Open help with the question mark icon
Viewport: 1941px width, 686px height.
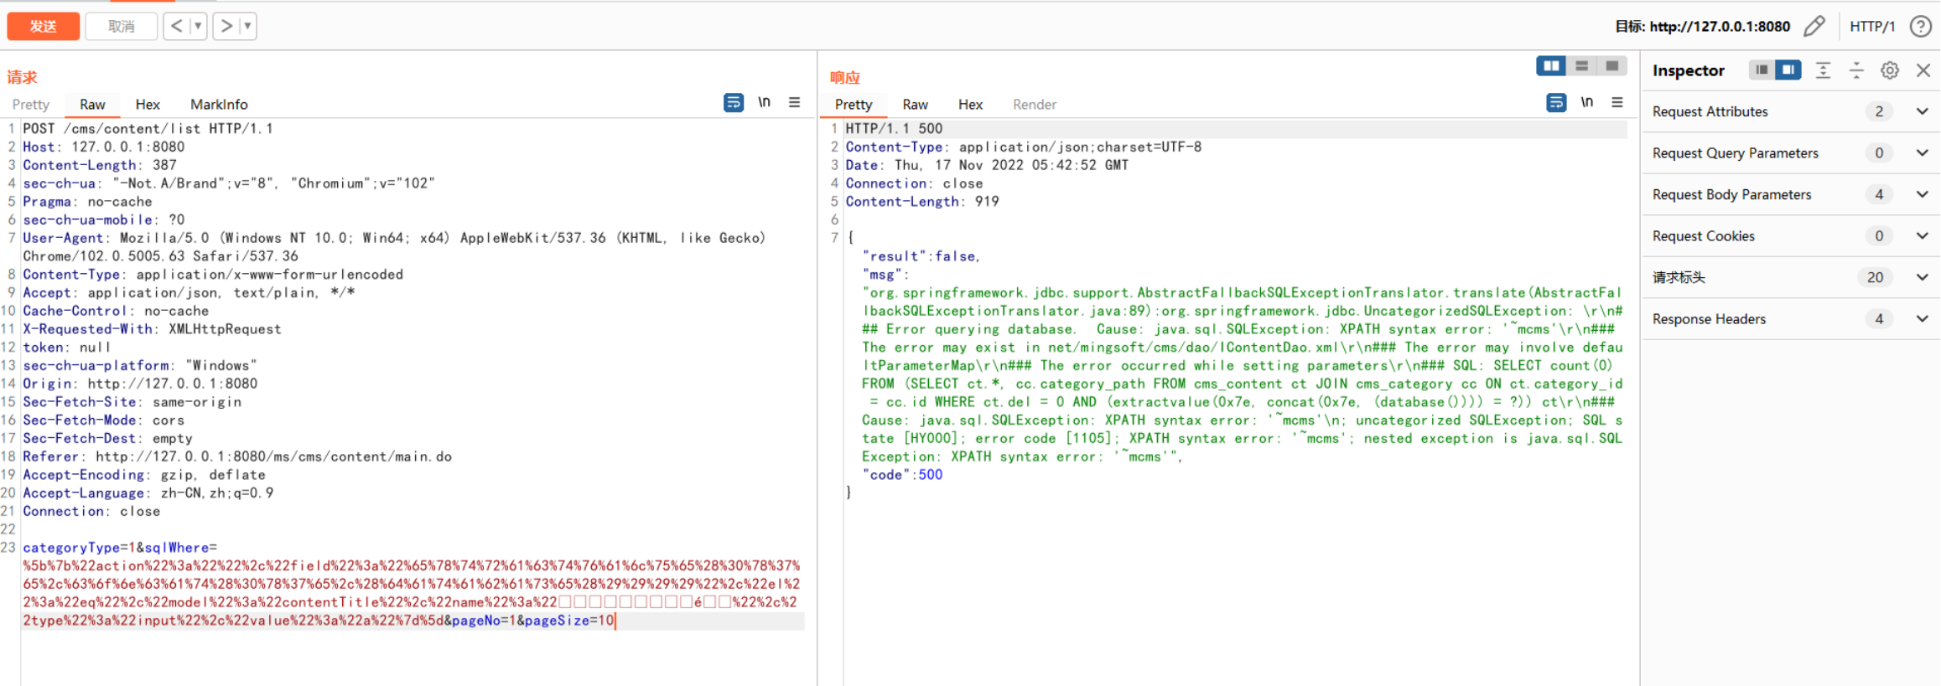pos(1921,27)
